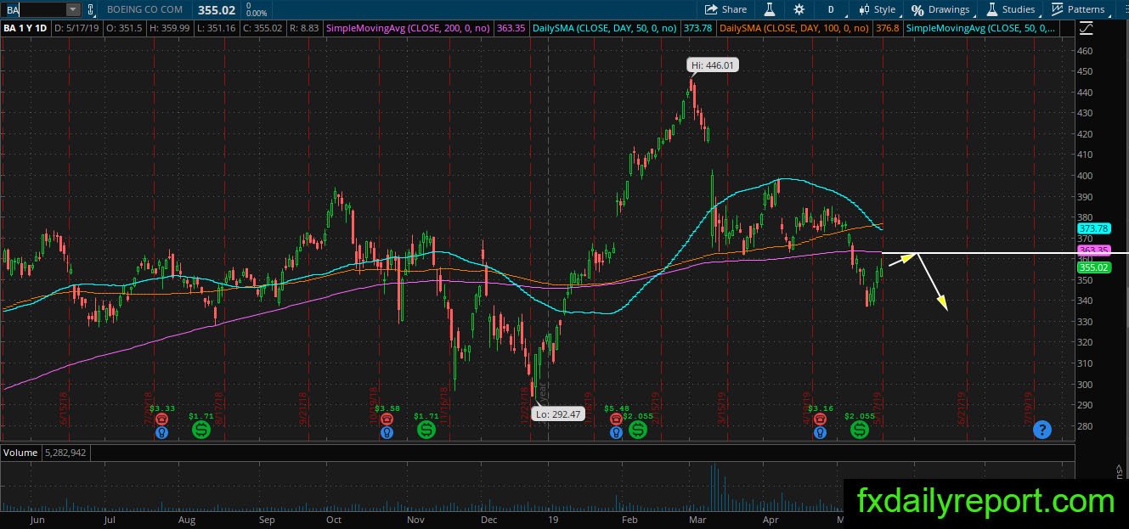Click the blue question mark help icon

click(x=1042, y=430)
